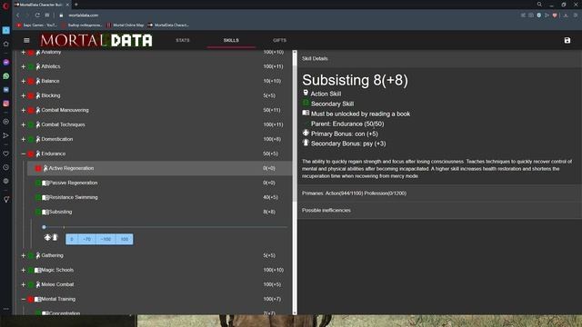Expand the Athletics skill tree
This screenshot has width=582, height=327.
pos(24,66)
